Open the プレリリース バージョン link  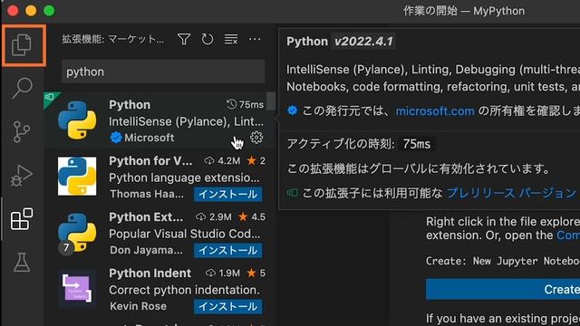(x=511, y=193)
